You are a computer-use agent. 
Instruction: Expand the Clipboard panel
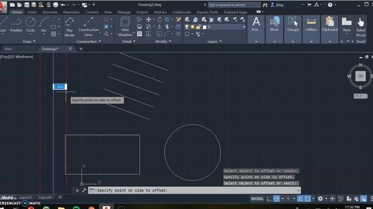(329, 41)
